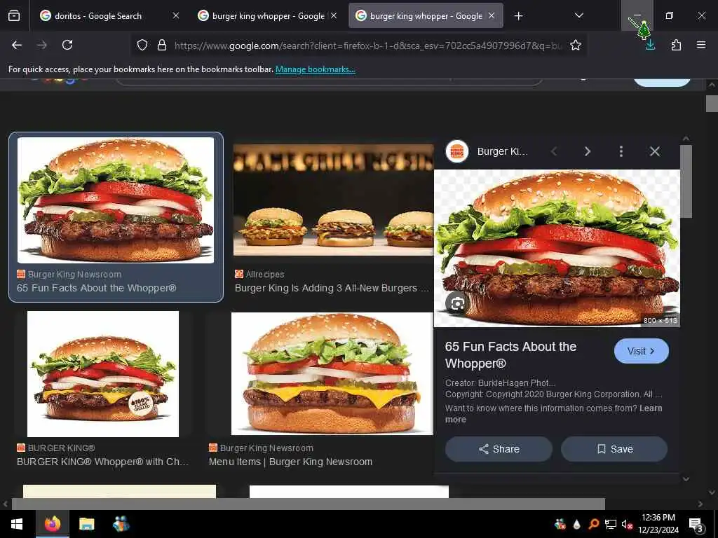
Task: Click the page horizontal scrollbar
Action: tap(309, 504)
